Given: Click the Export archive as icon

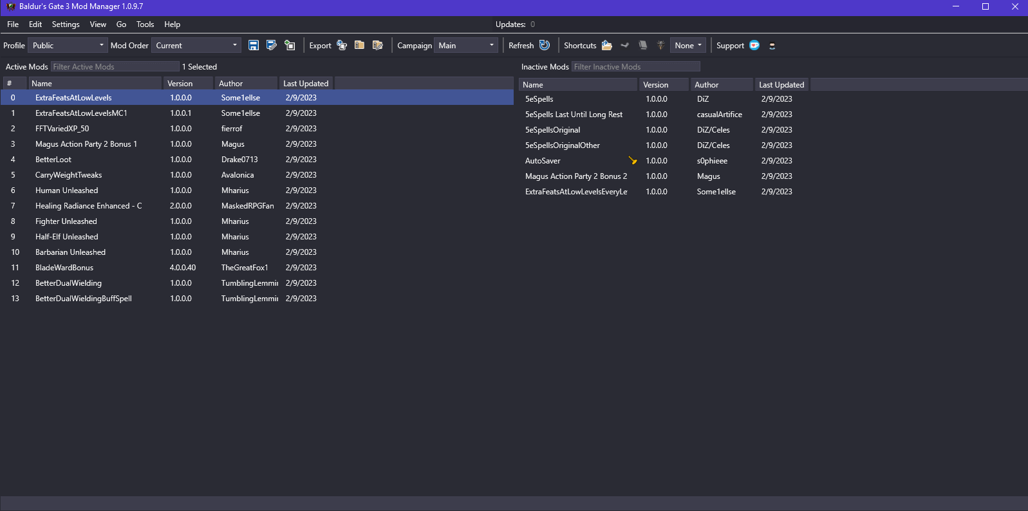Looking at the screenshot, I should [x=378, y=45].
